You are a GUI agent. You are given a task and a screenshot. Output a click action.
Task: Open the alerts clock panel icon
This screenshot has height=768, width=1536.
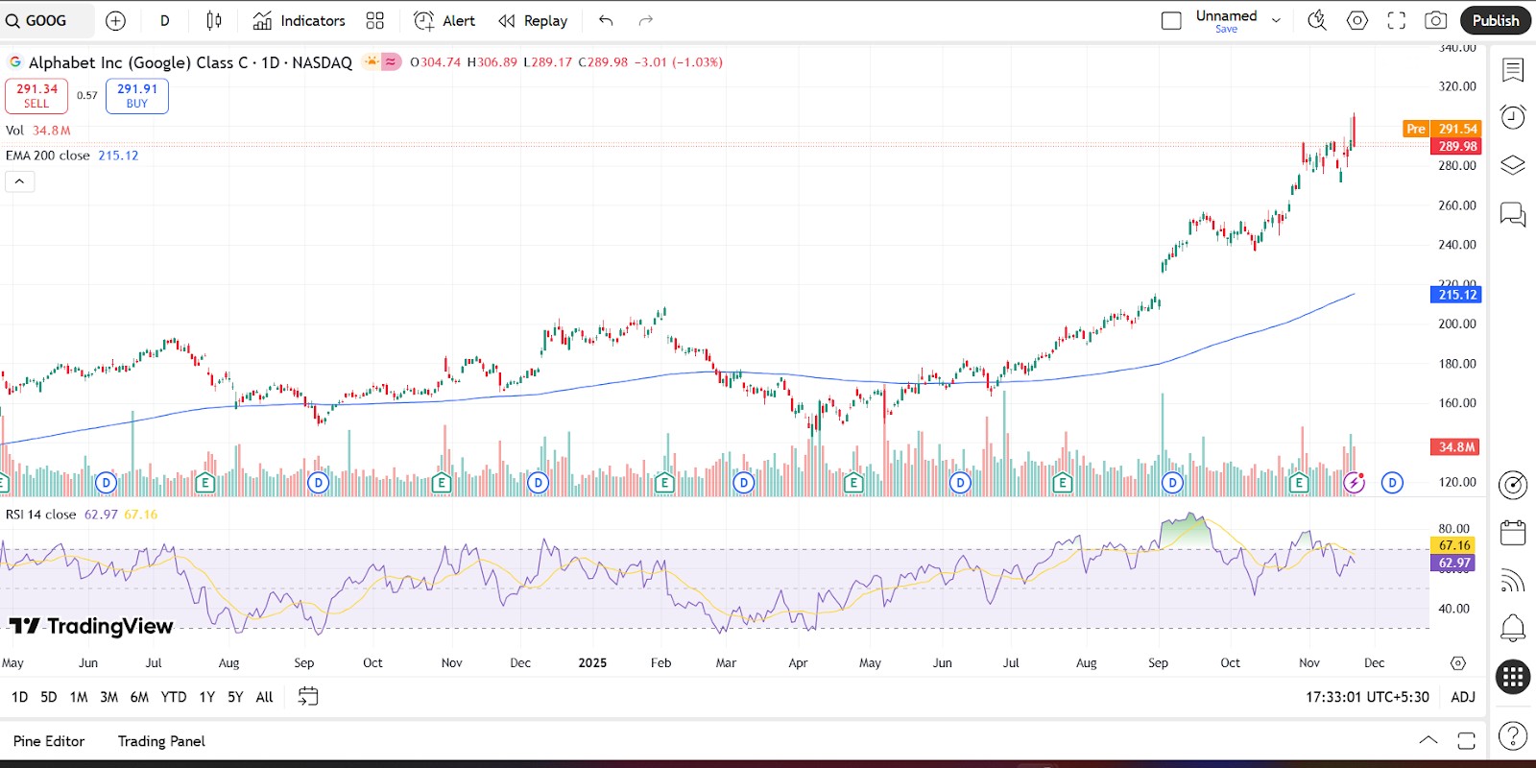pyautogui.click(x=1513, y=117)
